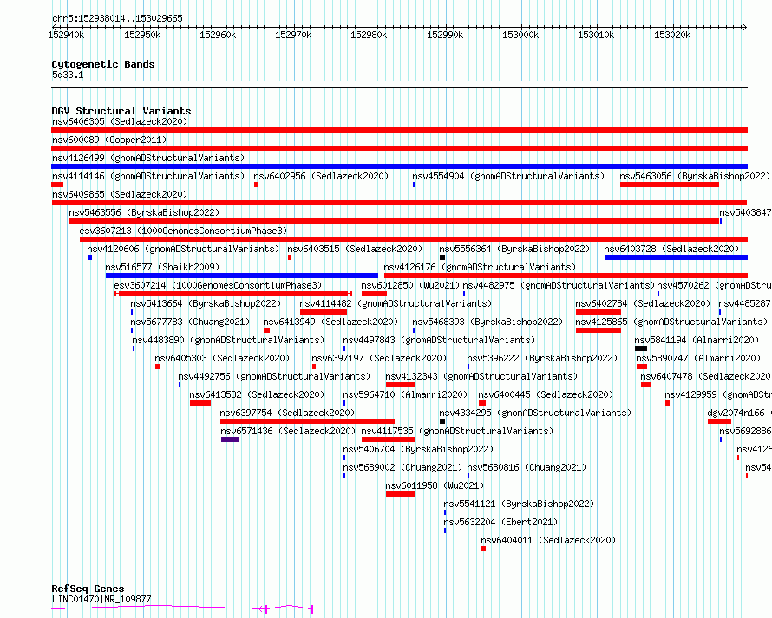Open nsv4126176 gnomAD variant label
772x618 pixels.
tap(480, 267)
